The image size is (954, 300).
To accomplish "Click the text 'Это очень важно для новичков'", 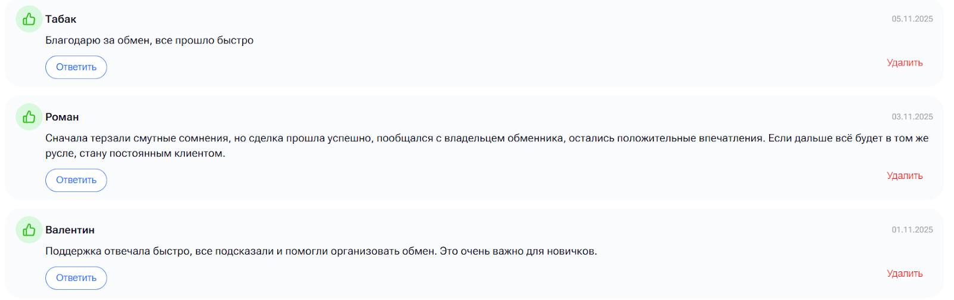I will point(518,251).
